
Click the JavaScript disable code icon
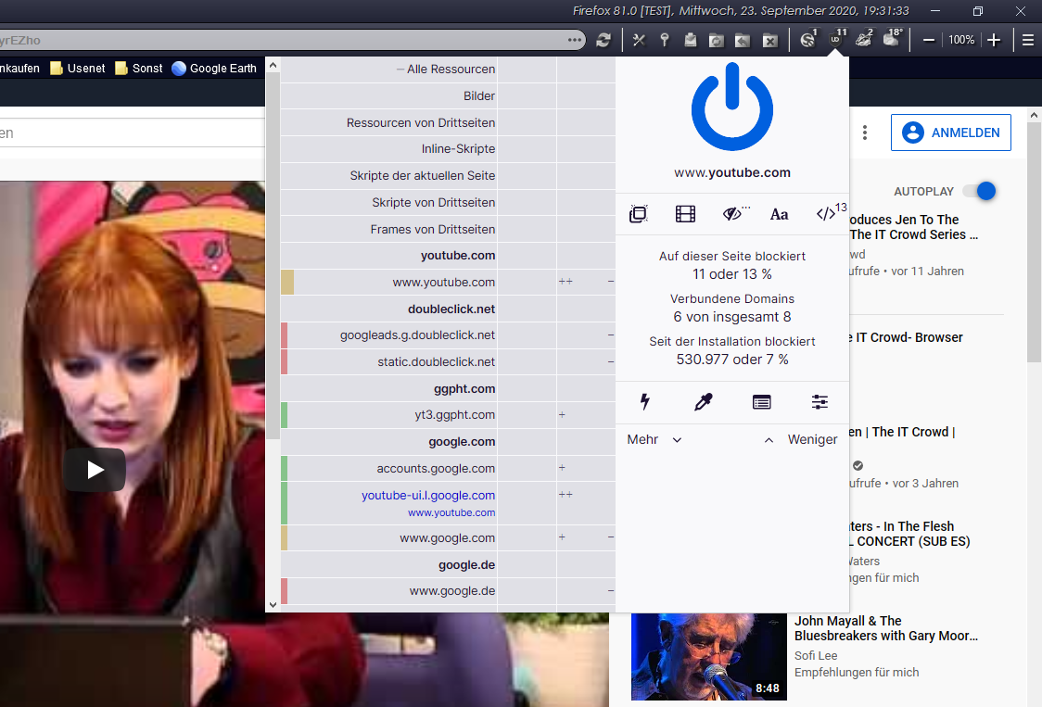click(x=826, y=214)
